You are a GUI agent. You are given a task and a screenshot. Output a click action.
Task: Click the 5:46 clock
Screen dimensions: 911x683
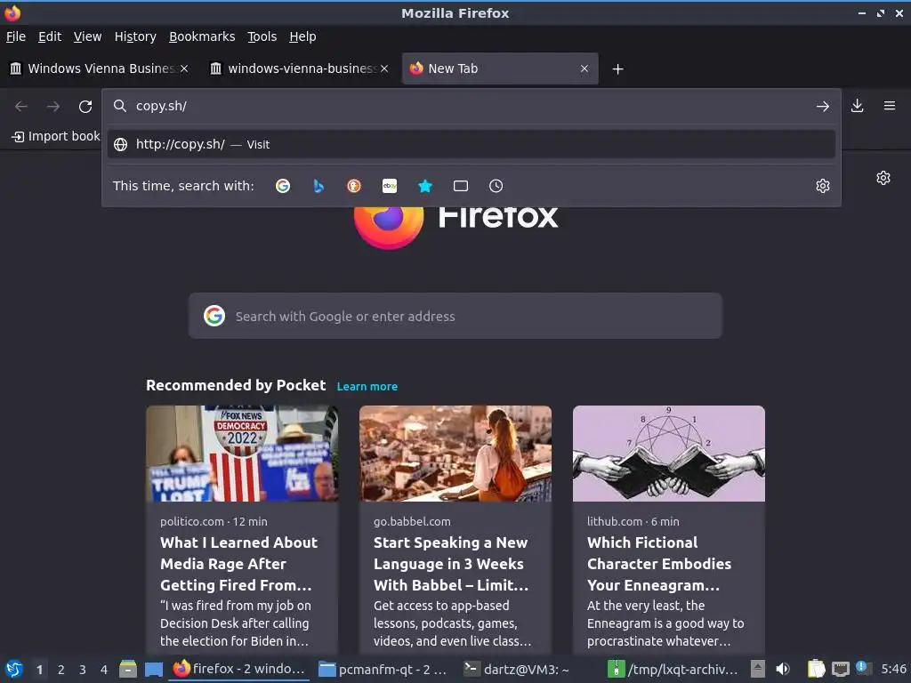pyautogui.click(x=893, y=670)
